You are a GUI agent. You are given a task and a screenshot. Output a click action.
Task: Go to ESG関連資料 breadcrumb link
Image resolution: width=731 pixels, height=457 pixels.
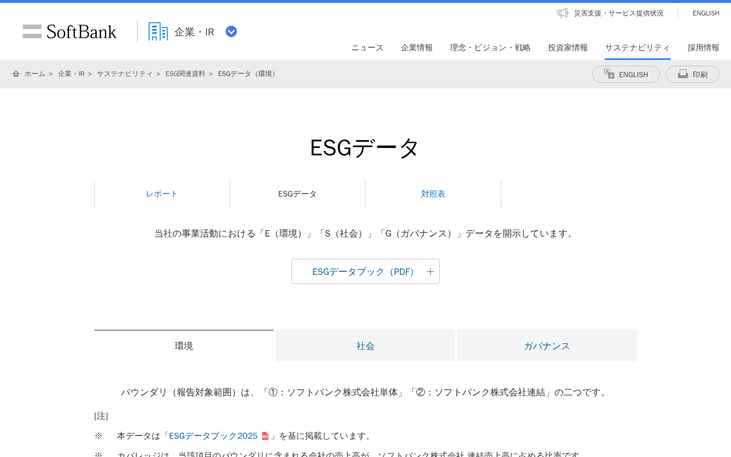point(185,74)
